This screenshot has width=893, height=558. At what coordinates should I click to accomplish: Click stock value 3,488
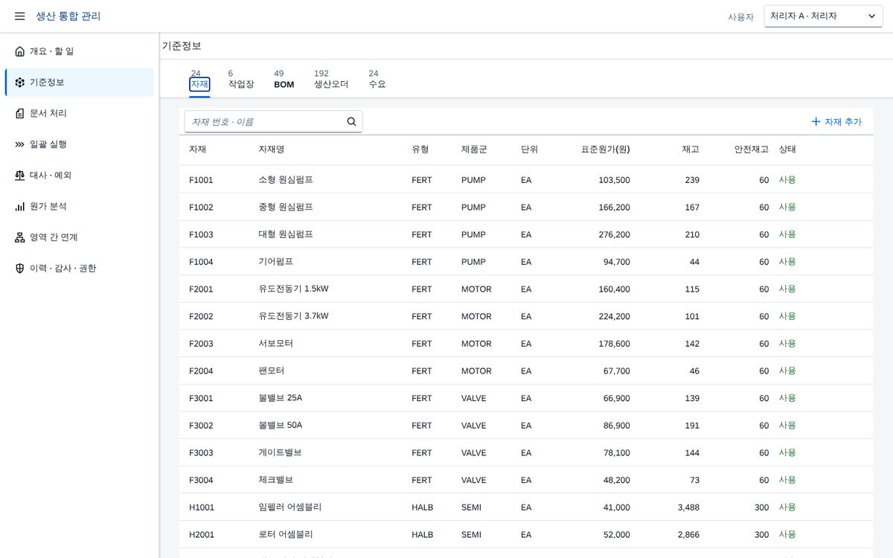[688, 507]
